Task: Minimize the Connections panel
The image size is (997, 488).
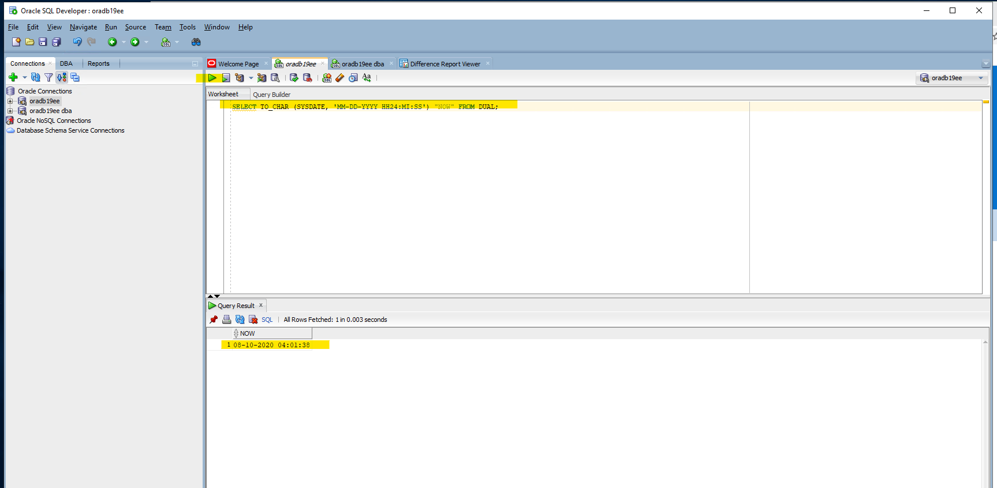Action: (x=195, y=63)
